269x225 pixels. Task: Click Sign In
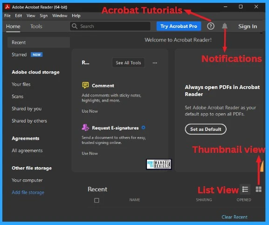tap(248, 27)
